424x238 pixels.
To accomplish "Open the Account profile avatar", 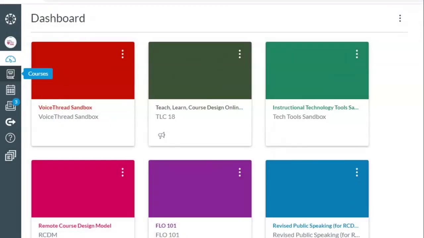I will click(x=10, y=42).
